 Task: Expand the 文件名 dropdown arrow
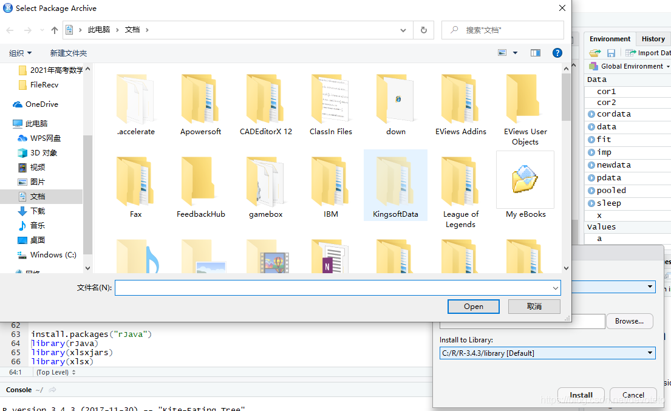(556, 288)
